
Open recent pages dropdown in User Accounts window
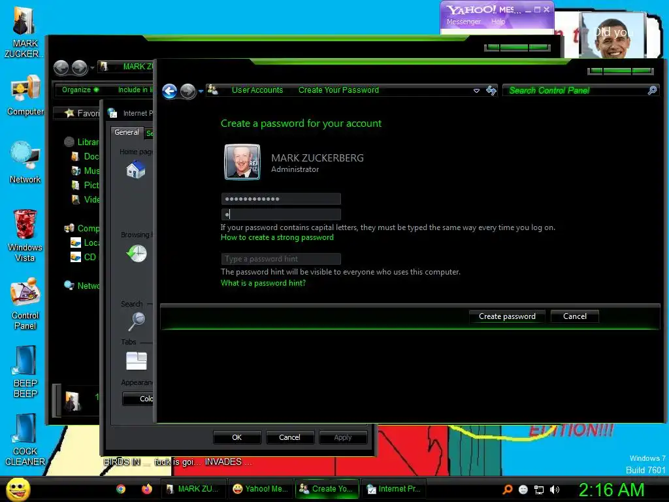tap(201, 91)
